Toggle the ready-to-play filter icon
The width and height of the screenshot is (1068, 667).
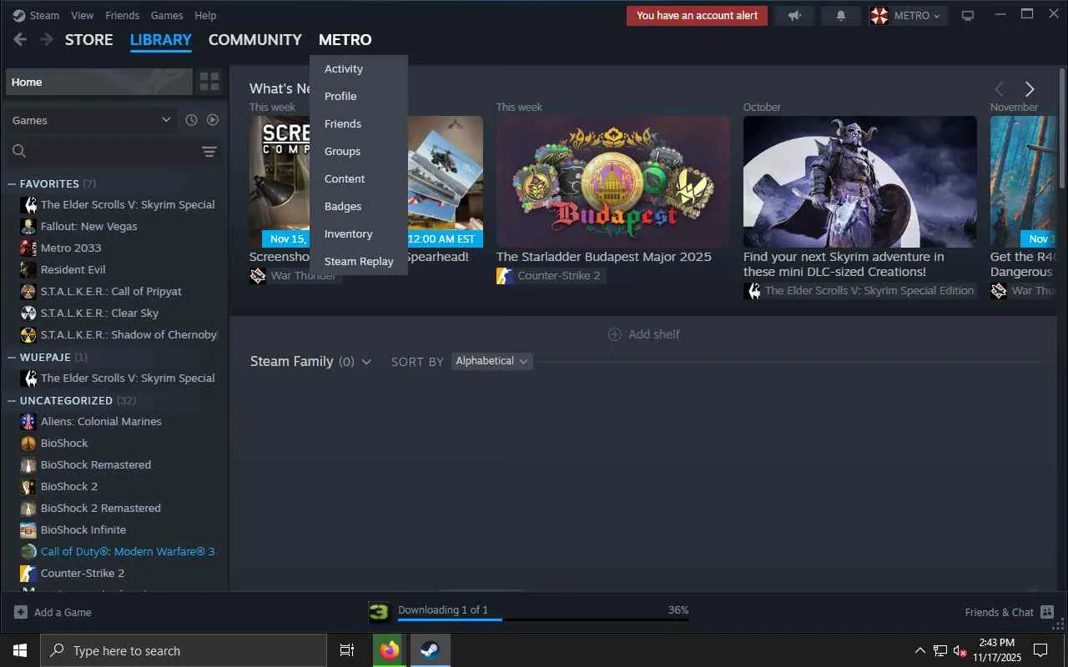tap(213, 120)
